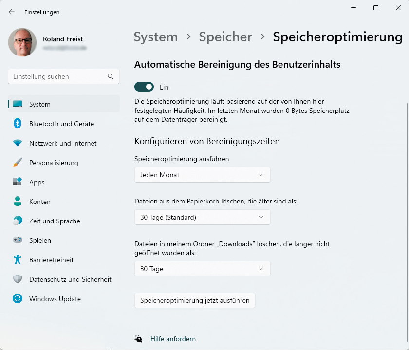Click the search magnifier icon
Screen dimensions: 409x350
111,76
